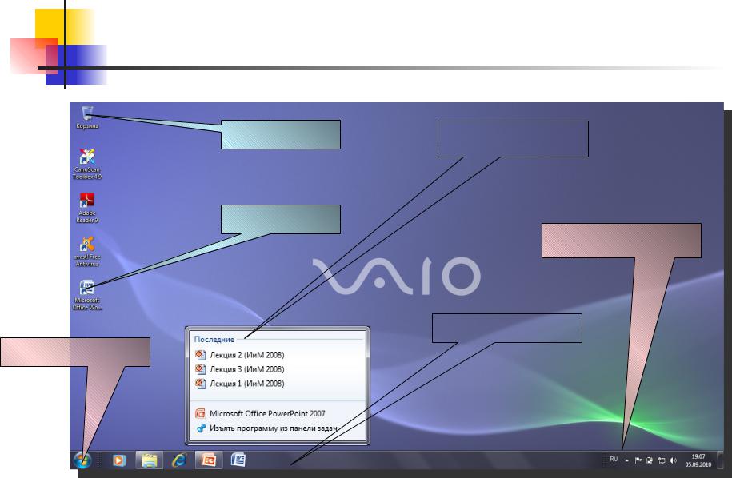
Task: Open the RU language indicator
Action: [x=614, y=460]
